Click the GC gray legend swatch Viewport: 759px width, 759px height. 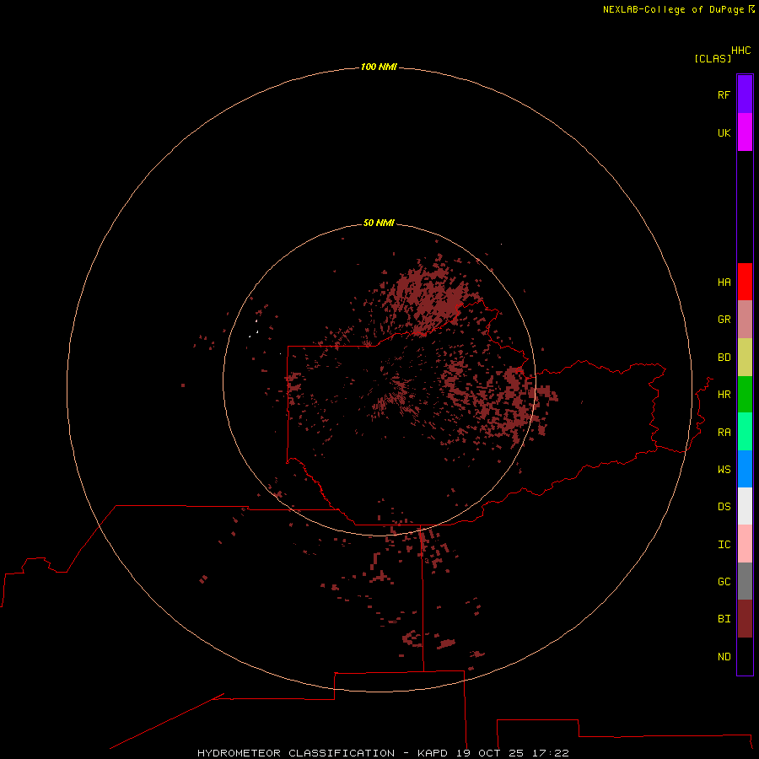(x=745, y=581)
